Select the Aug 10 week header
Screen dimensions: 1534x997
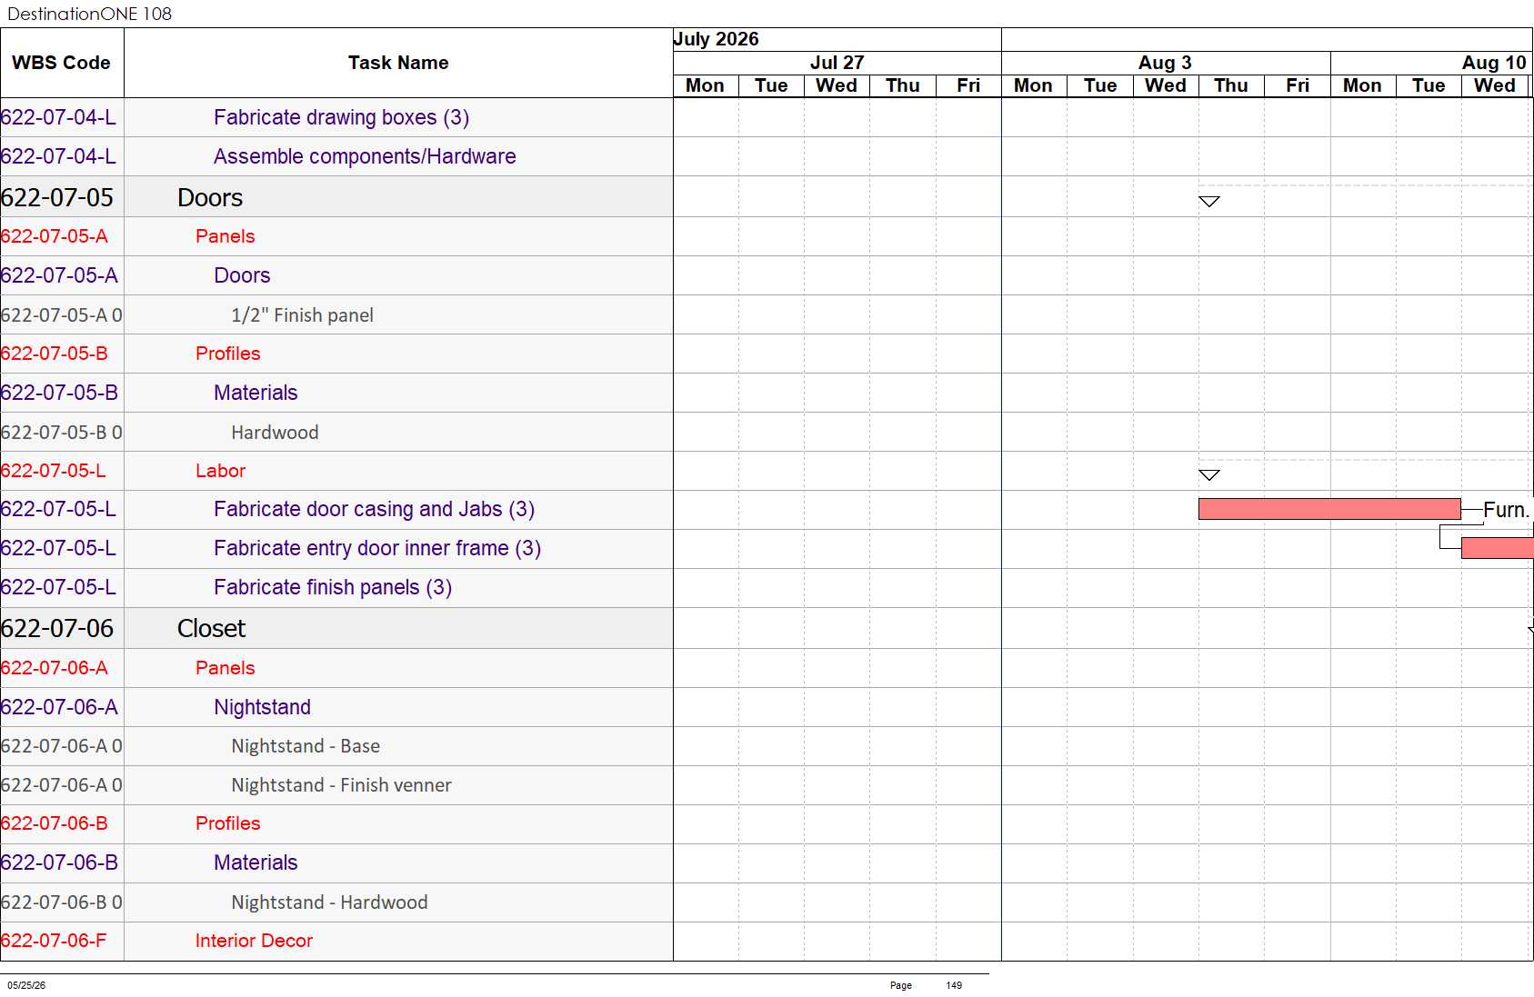[x=1494, y=63]
